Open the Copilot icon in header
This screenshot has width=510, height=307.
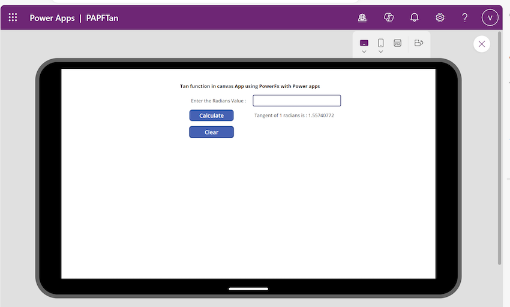pyautogui.click(x=389, y=17)
